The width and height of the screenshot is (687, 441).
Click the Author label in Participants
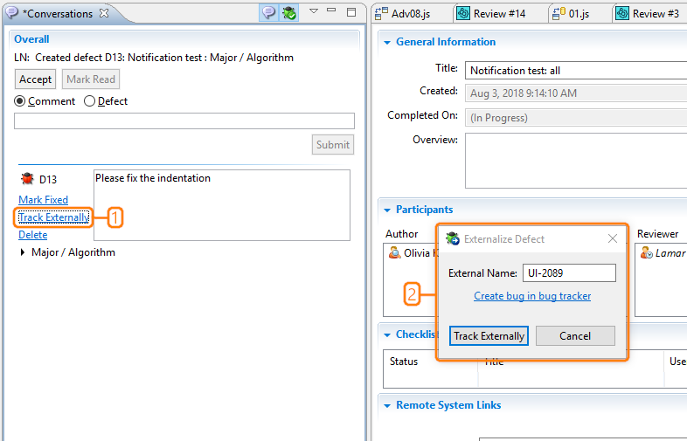tap(402, 234)
